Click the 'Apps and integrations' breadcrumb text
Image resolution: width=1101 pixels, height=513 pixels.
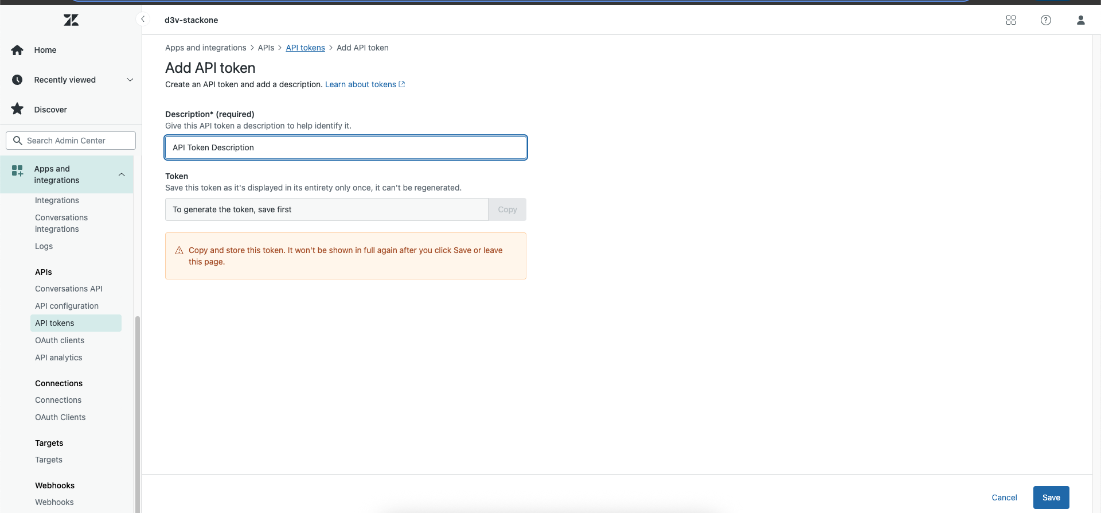[x=205, y=48]
